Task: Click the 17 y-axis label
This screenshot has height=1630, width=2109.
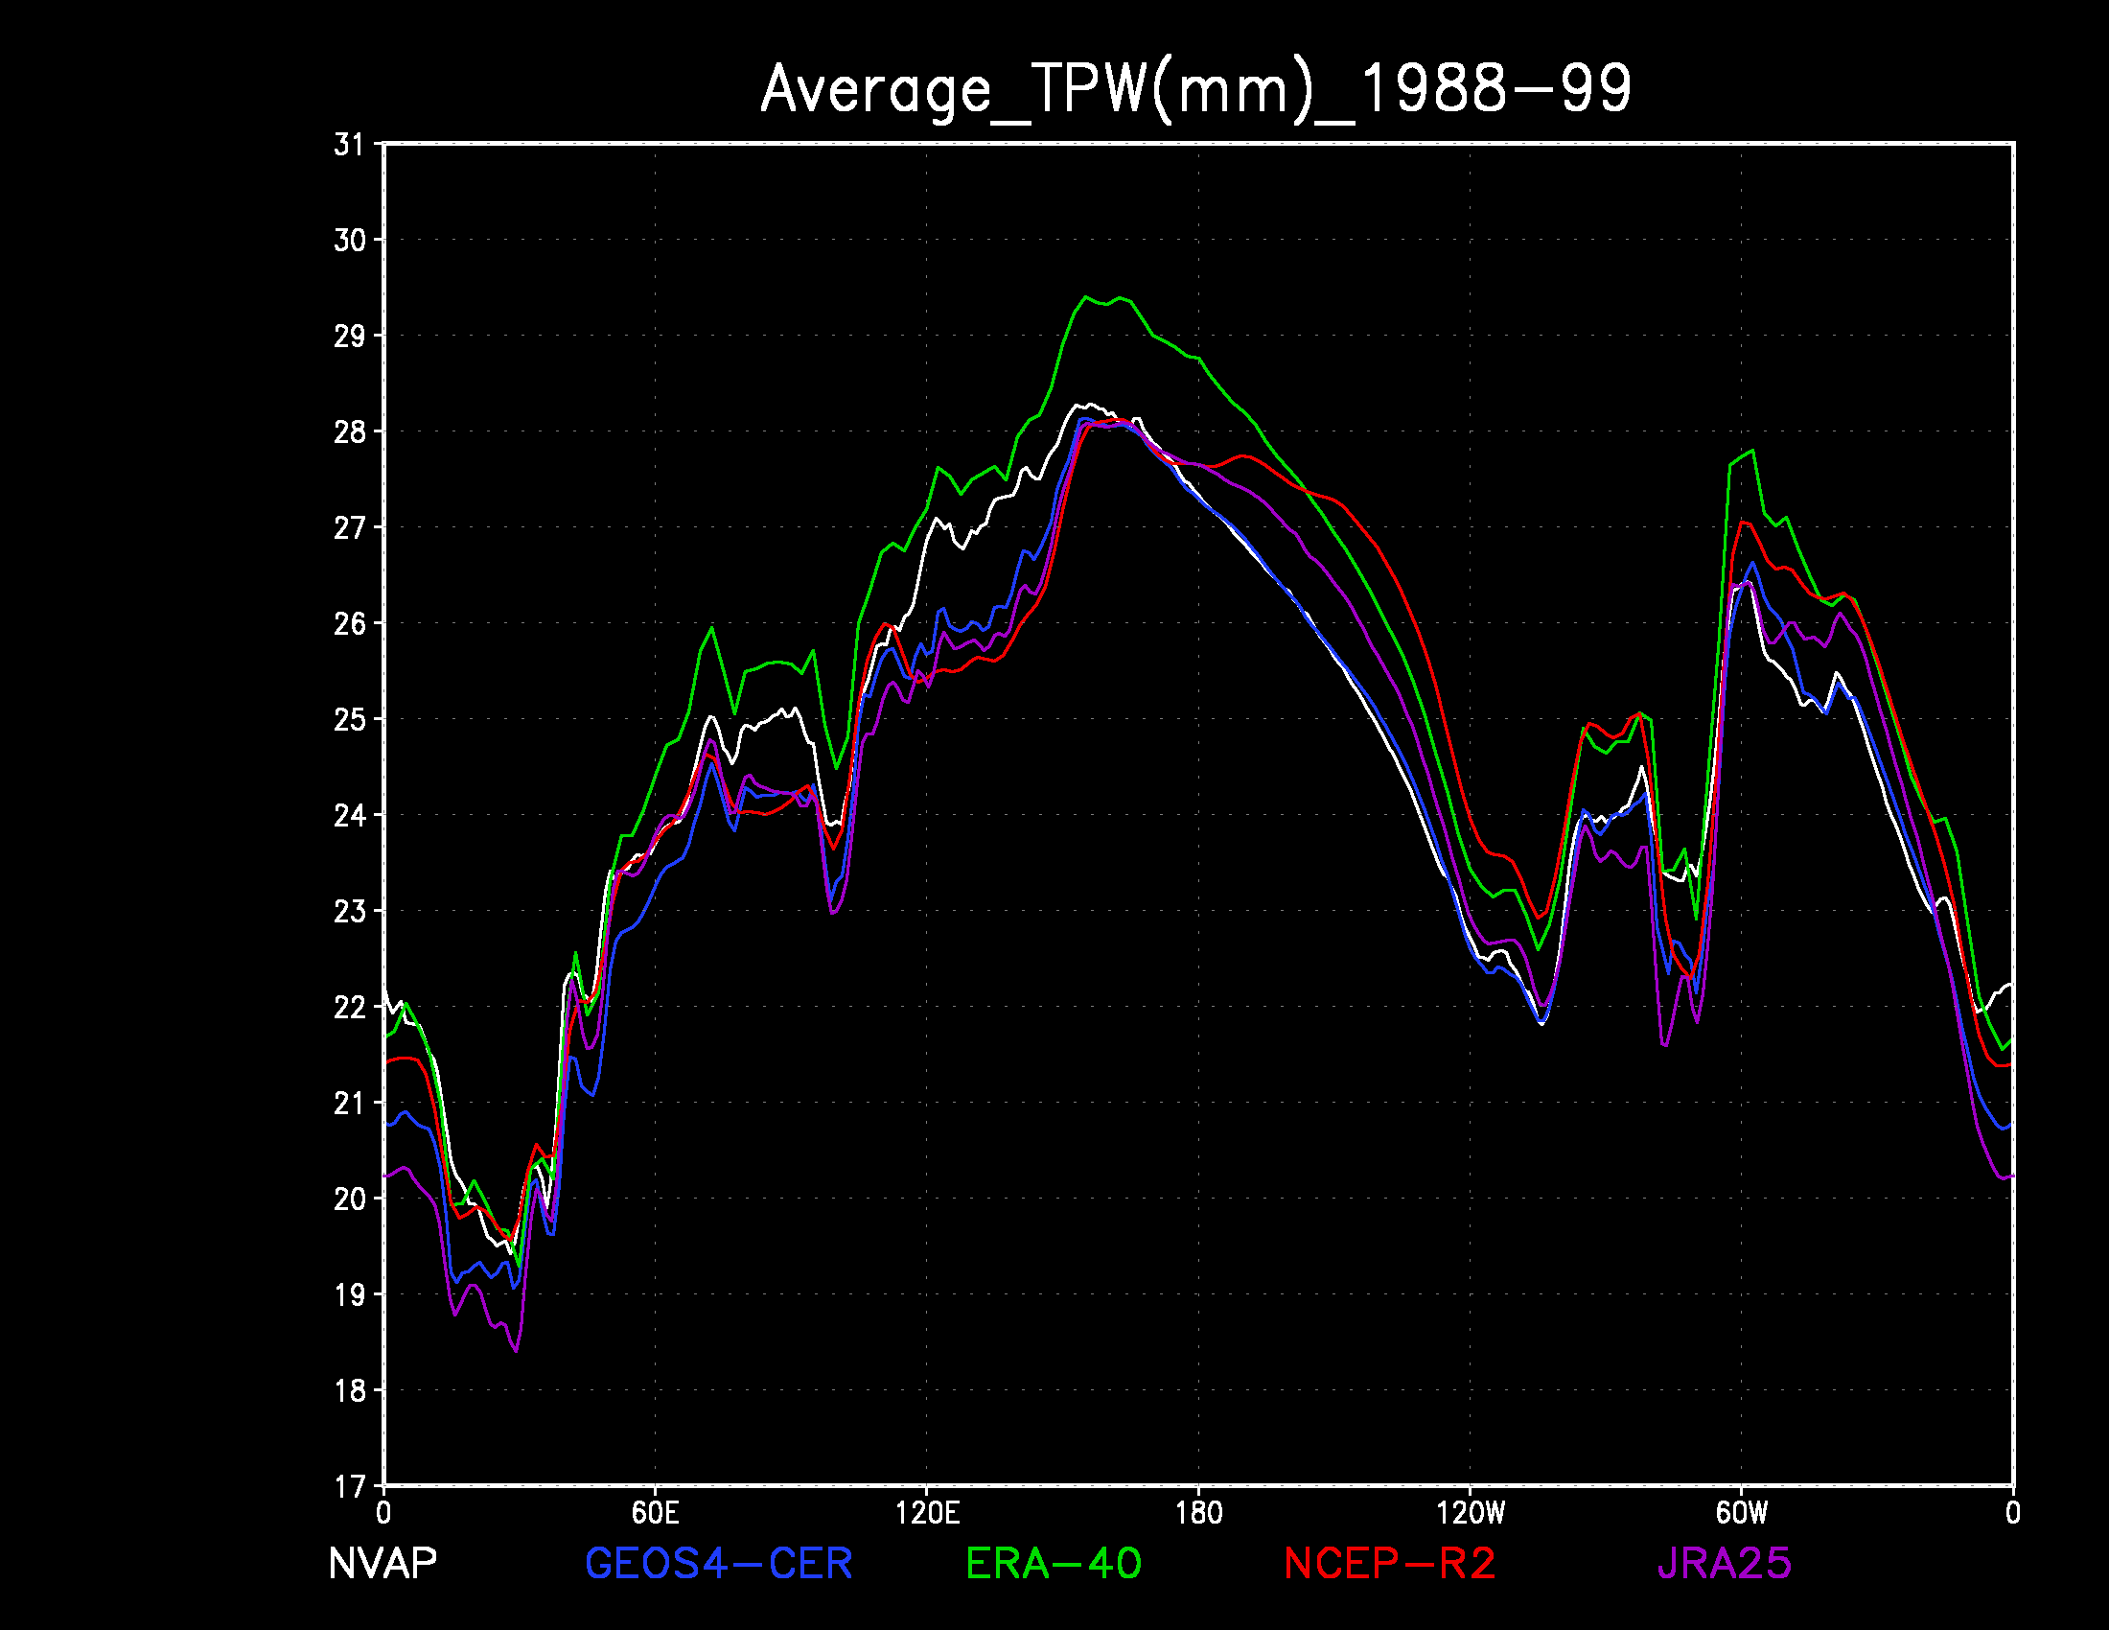Action: click(x=349, y=1486)
